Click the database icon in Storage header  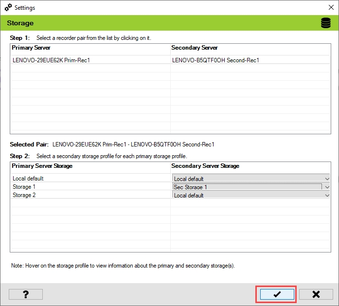point(325,23)
